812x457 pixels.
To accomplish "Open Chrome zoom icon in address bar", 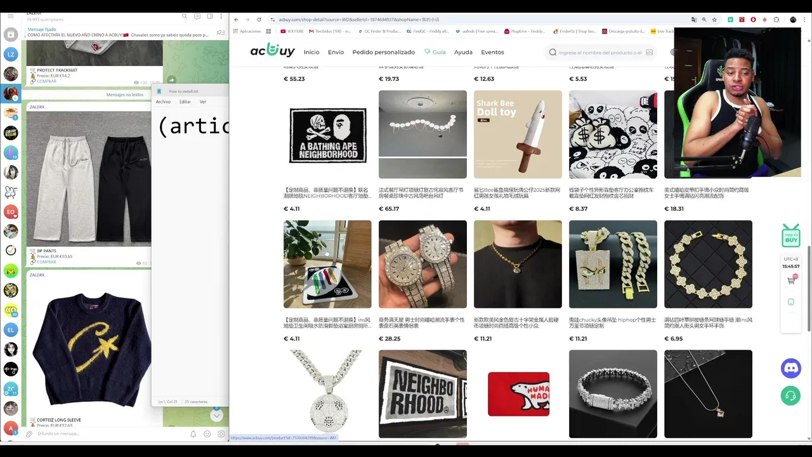I will pyautogui.click(x=704, y=20).
